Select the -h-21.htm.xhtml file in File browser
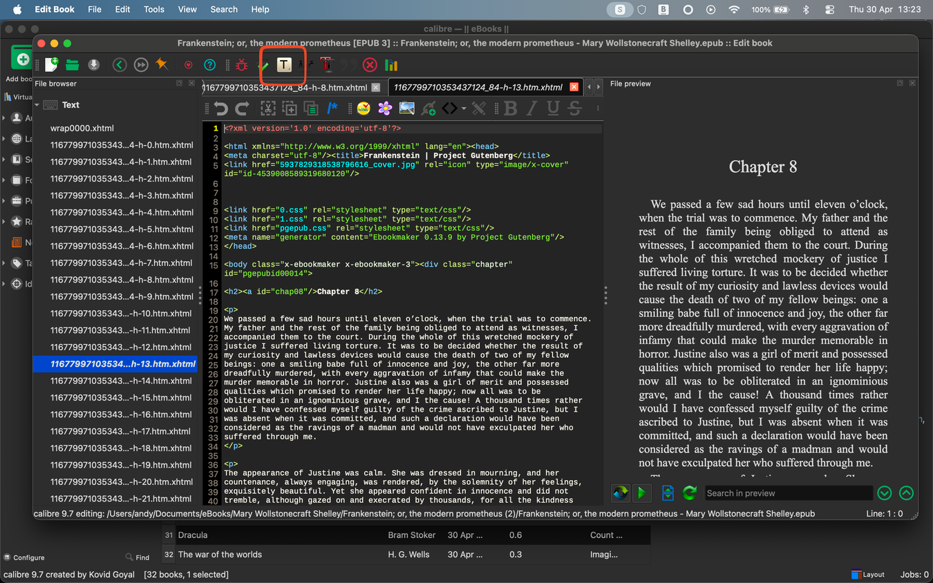933x583 pixels. pyautogui.click(x=115, y=499)
